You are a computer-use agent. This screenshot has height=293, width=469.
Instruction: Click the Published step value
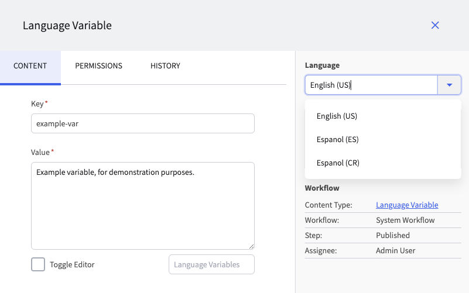393,236
